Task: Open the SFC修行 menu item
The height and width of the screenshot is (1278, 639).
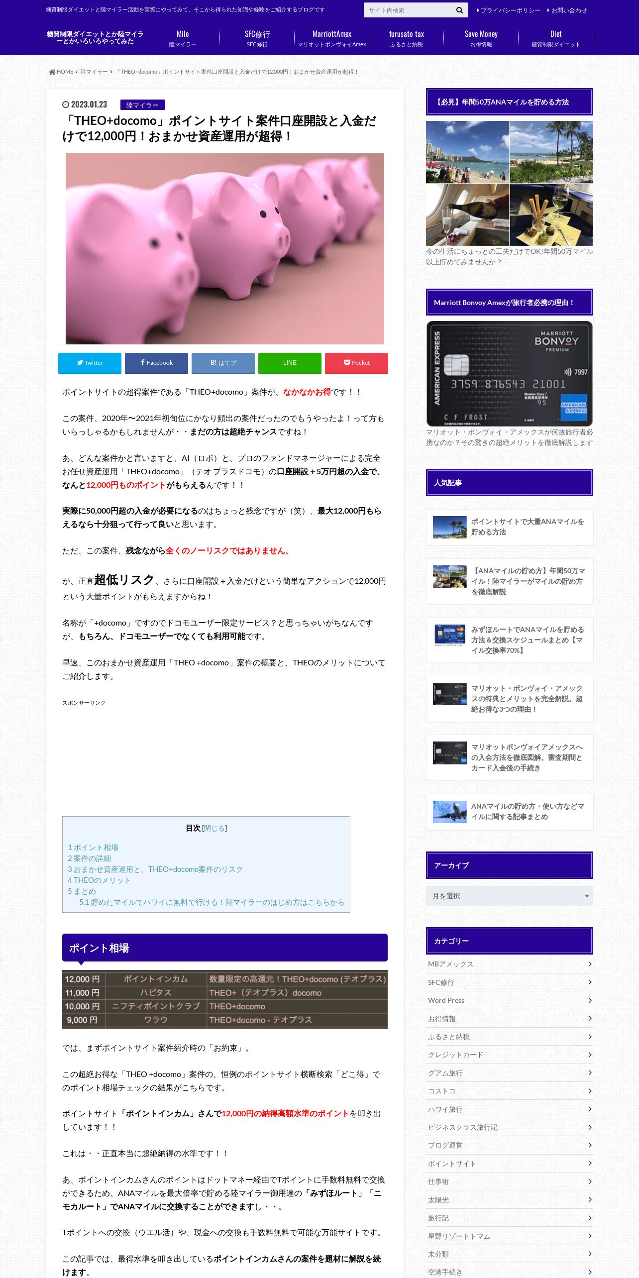Action: tap(257, 38)
